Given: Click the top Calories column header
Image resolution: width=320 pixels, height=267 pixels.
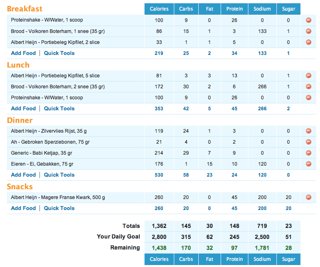Looking at the screenshot, I should [159, 9].
